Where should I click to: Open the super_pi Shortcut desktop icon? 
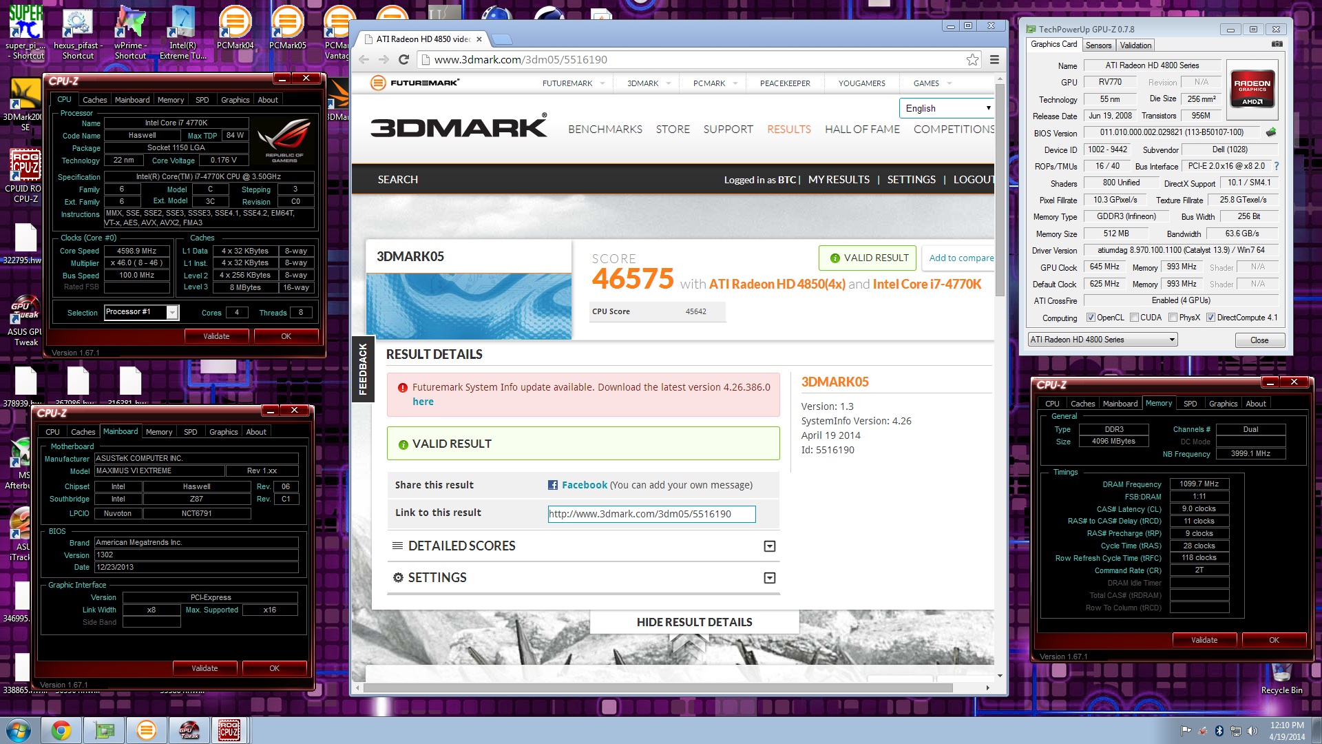pos(25,31)
